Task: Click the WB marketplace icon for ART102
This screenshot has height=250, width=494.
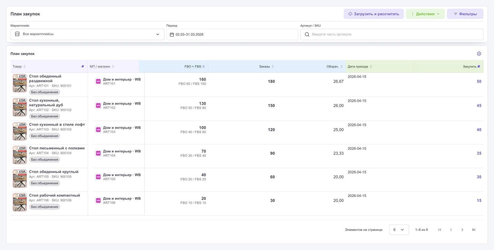Action: pos(98,106)
